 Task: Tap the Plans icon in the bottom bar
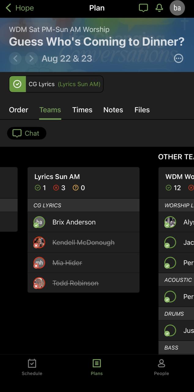coord(97,364)
